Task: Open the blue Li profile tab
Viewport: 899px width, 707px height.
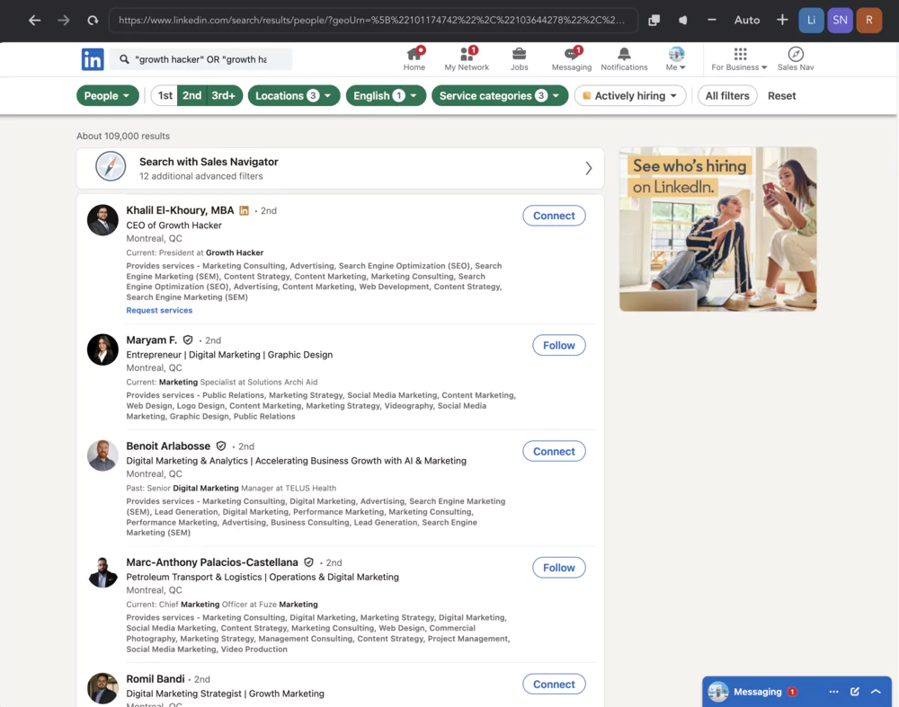Action: (x=811, y=20)
